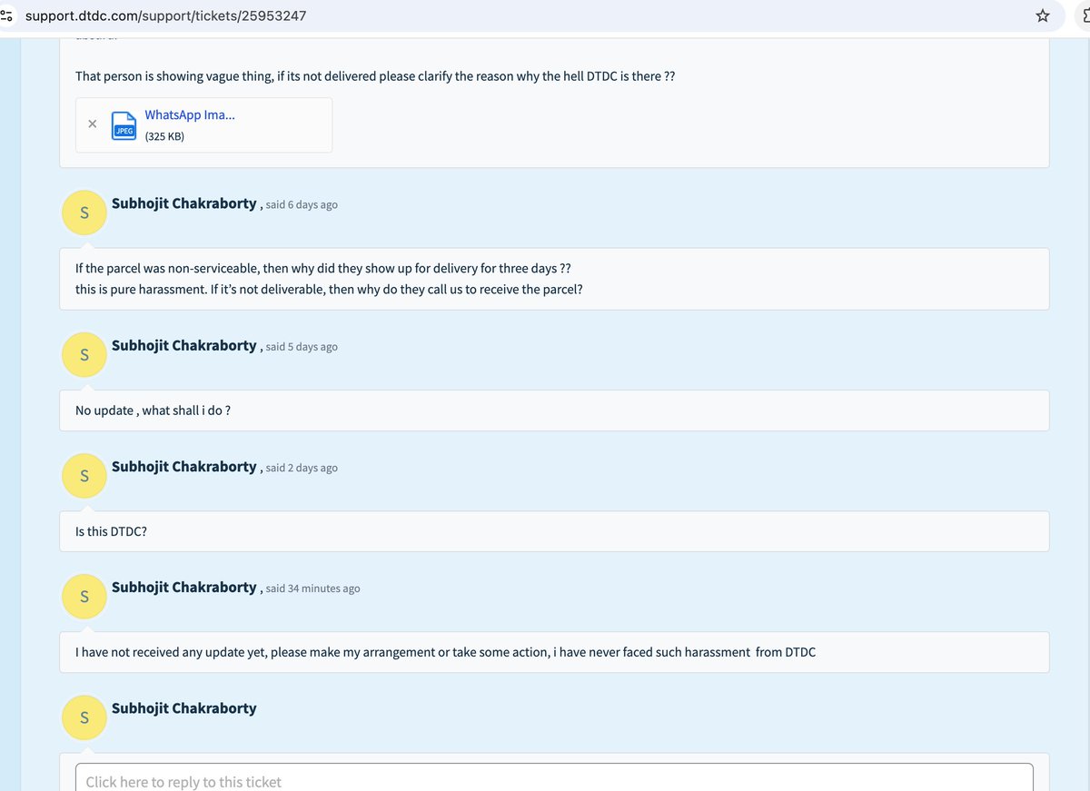Click Subhojit Chakraborty name on 5 days ago comment
The height and width of the screenshot is (791, 1090).
point(183,345)
